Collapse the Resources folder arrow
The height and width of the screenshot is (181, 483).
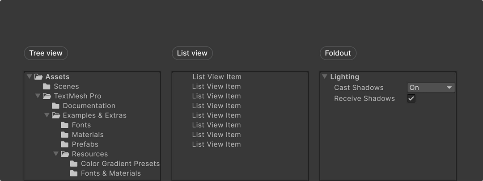tap(56, 154)
